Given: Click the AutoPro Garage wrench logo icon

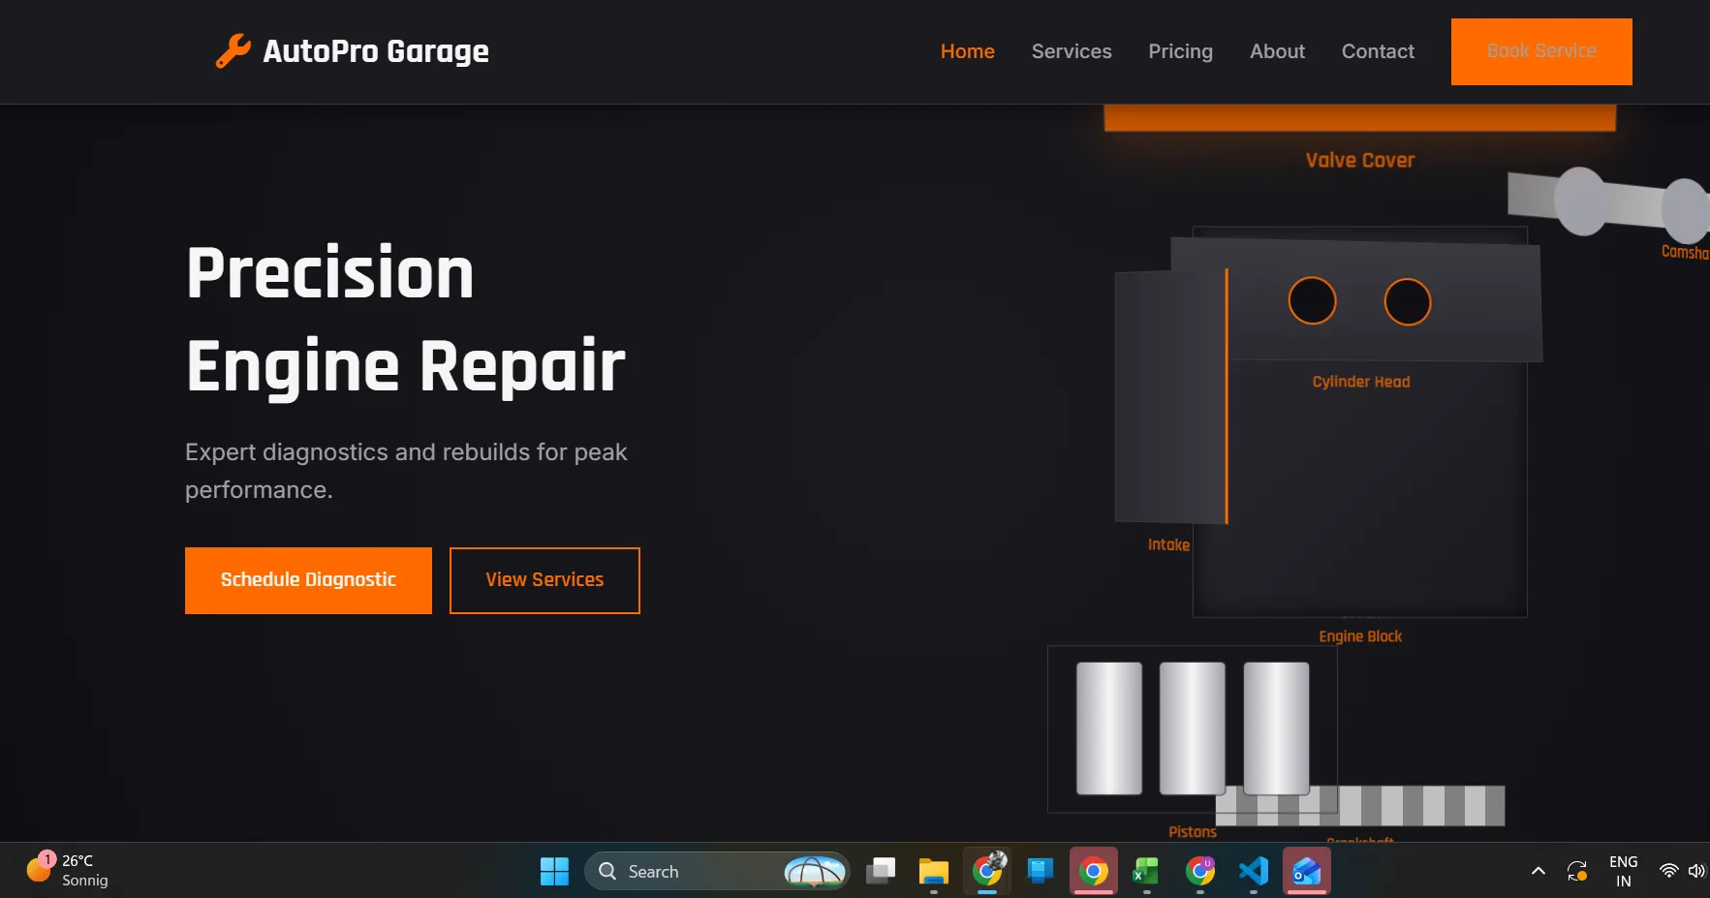Looking at the screenshot, I should point(233,51).
